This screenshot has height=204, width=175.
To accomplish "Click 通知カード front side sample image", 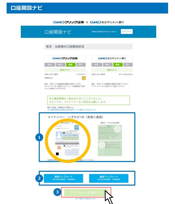I will [x=110, y=133].
